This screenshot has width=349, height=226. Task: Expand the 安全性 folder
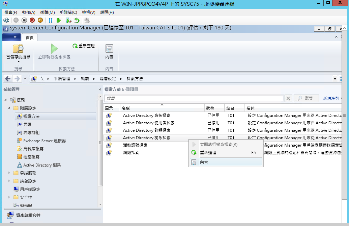coord(9,197)
